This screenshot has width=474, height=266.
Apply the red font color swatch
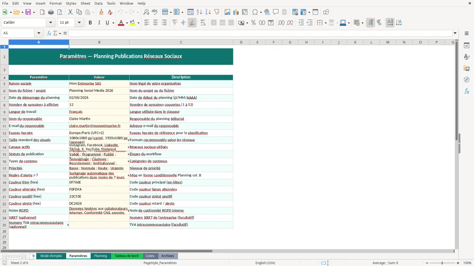[x=121, y=23]
